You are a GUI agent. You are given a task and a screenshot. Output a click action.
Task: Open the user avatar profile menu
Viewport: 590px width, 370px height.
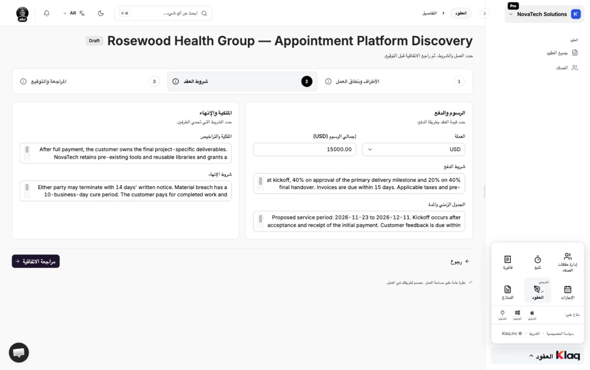coord(23,14)
